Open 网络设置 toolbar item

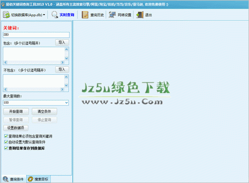(124, 15)
